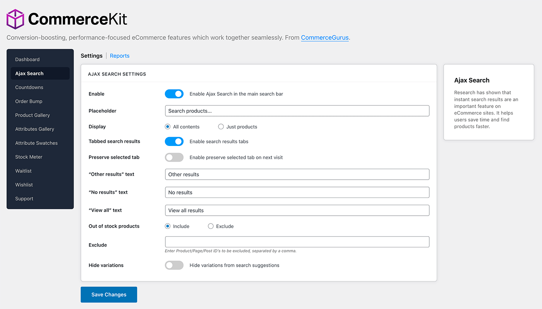Click the Save Changes button
The width and height of the screenshot is (542, 309).
pyautogui.click(x=109, y=295)
